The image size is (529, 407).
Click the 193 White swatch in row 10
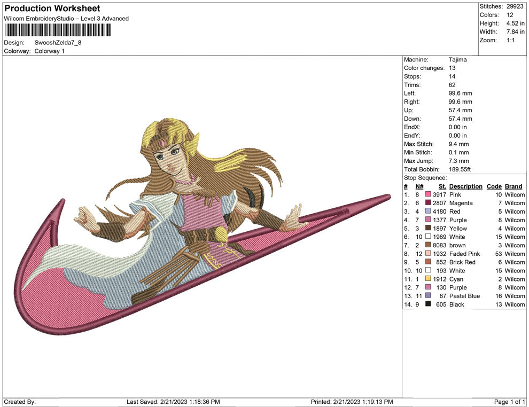[428, 270]
